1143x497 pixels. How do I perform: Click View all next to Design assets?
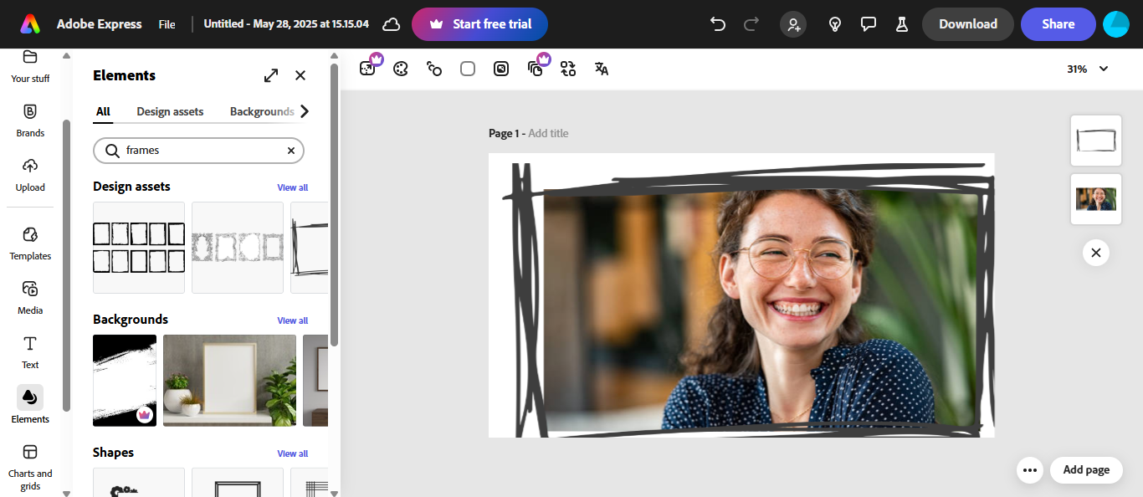(292, 187)
